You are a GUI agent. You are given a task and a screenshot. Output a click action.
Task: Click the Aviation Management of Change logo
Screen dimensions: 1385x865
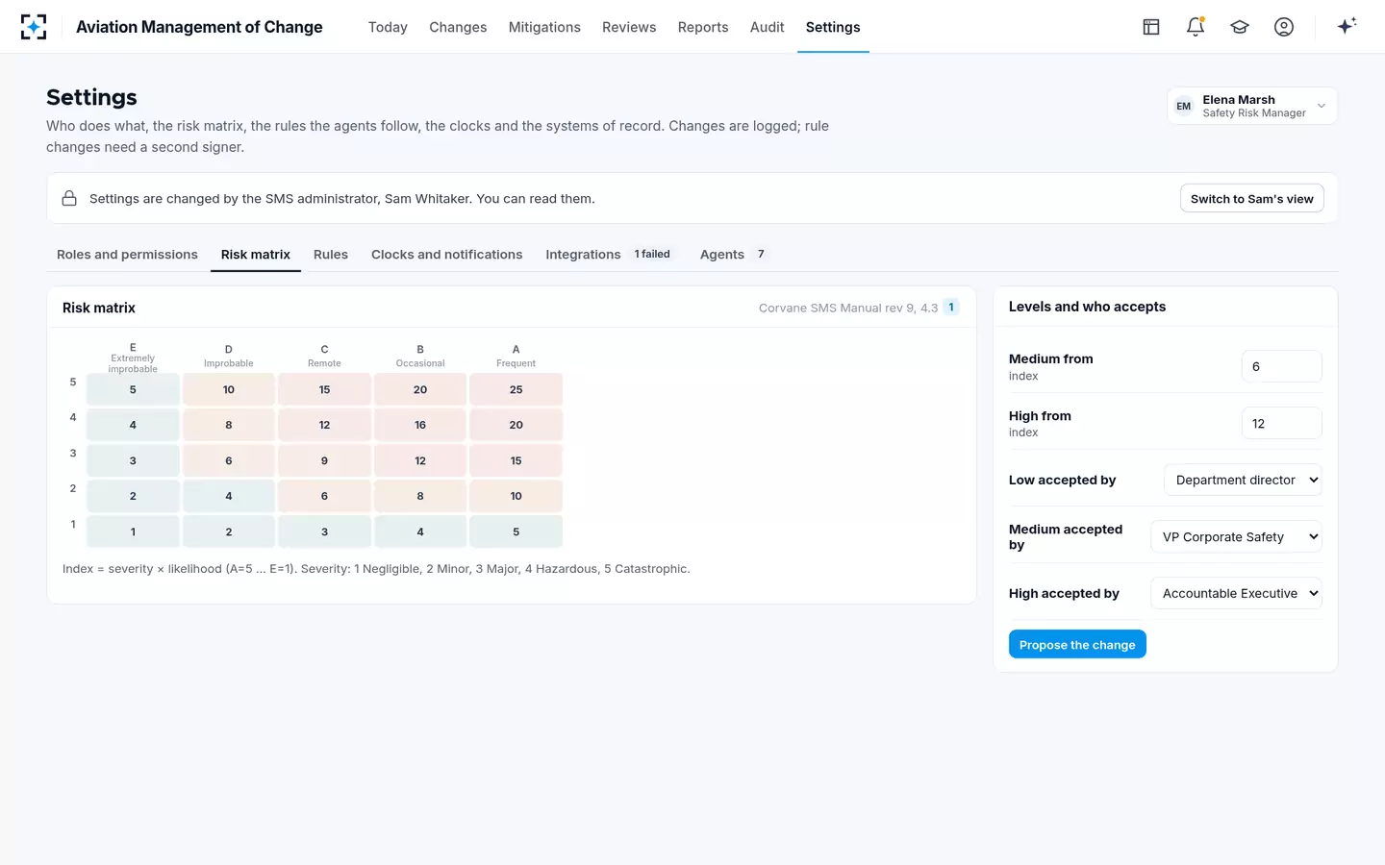(x=34, y=27)
